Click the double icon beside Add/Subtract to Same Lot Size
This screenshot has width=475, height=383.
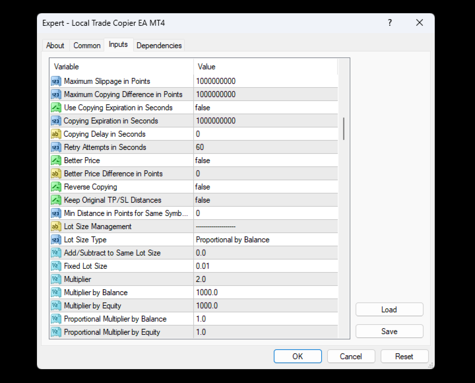point(55,253)
